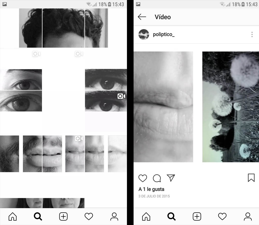The height and width of the screenshot is (225, 259).
Task: Open the three-dot post options menu
Action: (252, 35)
